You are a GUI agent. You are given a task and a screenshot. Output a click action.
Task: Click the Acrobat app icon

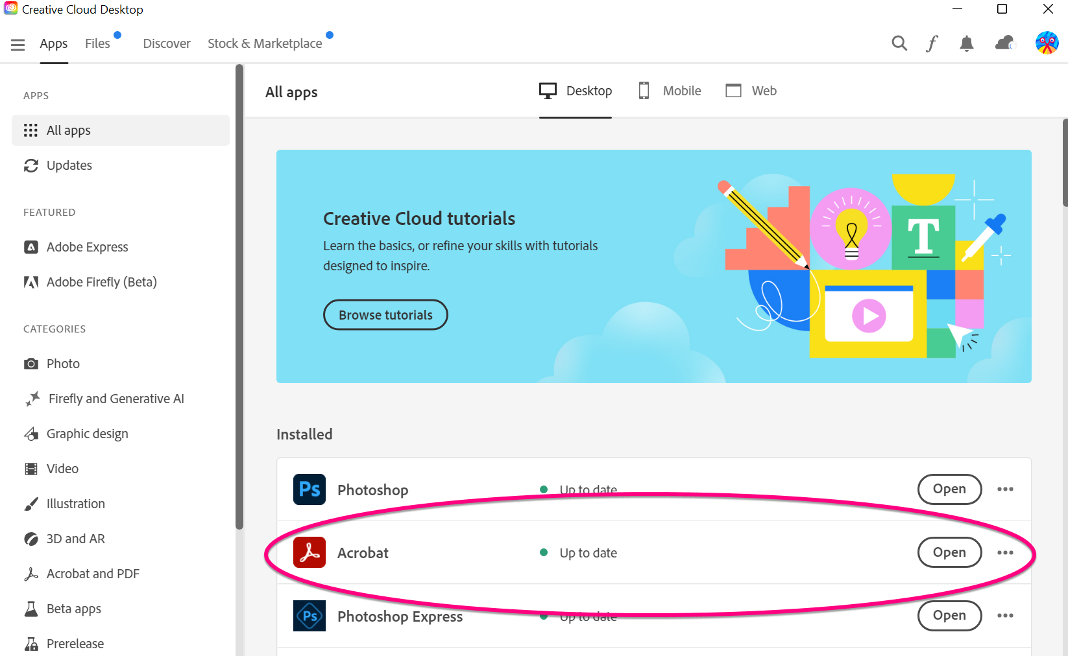click(309, 552)
